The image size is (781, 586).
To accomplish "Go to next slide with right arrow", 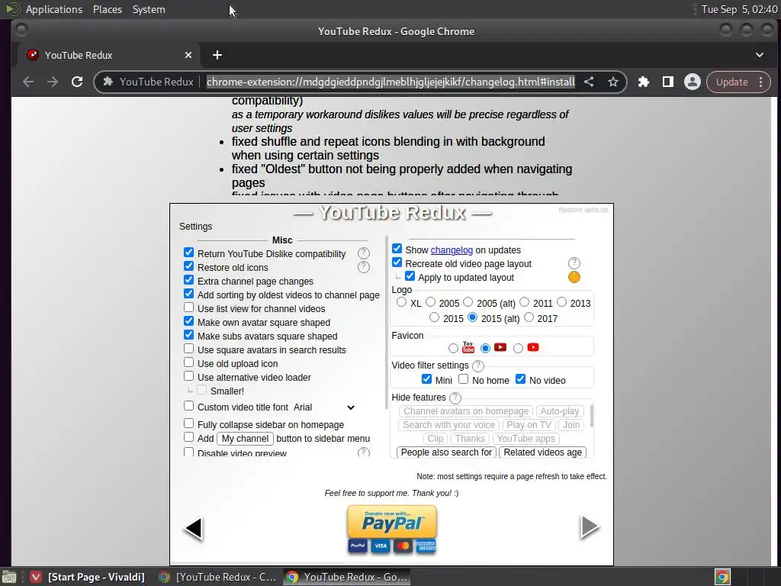I will (x=590, y=527).
